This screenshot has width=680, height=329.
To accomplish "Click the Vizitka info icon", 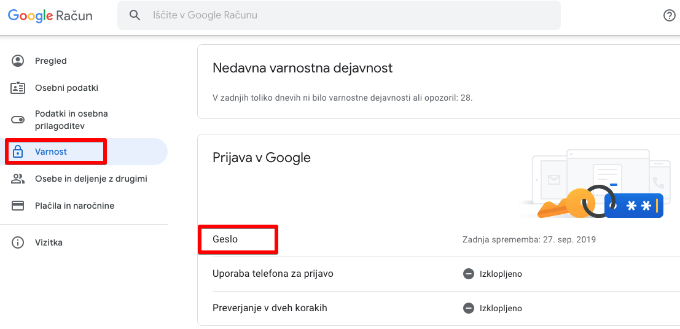I will point(18,242).
